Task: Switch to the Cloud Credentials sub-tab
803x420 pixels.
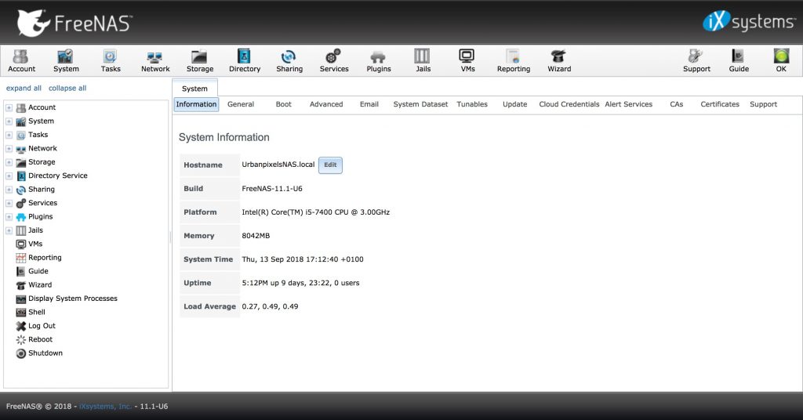Action: 569,104
